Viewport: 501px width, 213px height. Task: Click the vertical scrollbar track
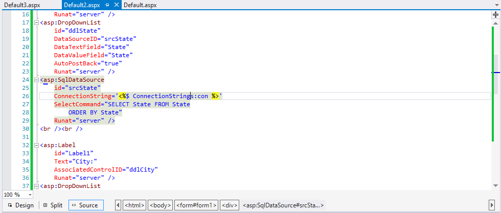(x=495, y=128)
